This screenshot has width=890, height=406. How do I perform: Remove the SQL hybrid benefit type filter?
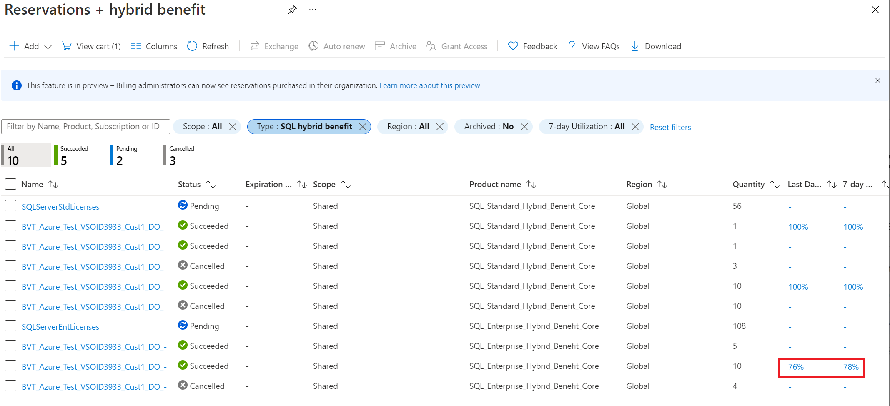coord(363,127)
